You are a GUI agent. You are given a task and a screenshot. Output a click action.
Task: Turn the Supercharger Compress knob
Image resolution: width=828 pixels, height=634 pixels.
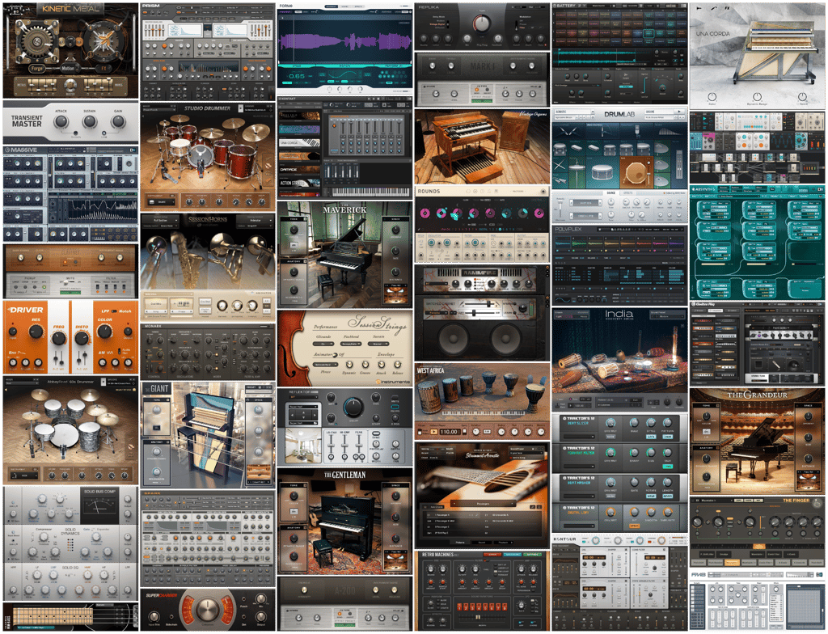tap(207, 609)
